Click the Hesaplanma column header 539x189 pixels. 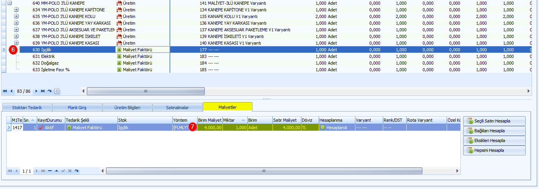337,120
